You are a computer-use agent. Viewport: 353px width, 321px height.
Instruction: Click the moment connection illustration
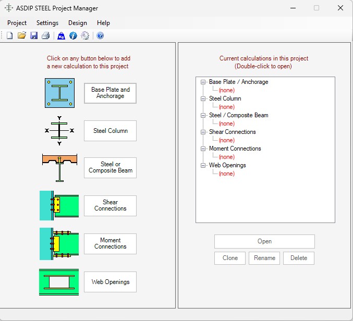[59, 244]
